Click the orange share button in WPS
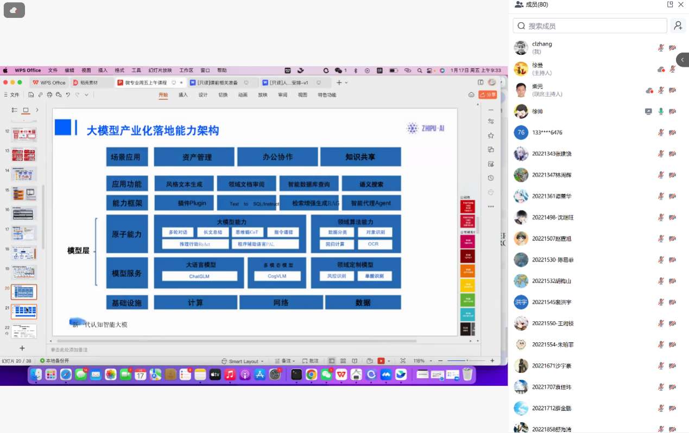 click(488, 95)
